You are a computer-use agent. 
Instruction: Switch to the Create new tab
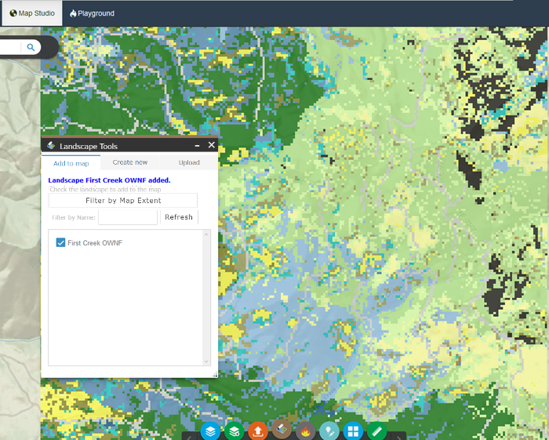[x=129, y=162]
